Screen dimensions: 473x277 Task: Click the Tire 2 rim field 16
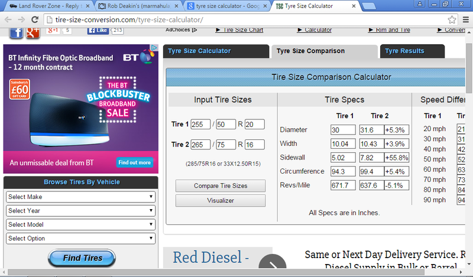[255, 144]
